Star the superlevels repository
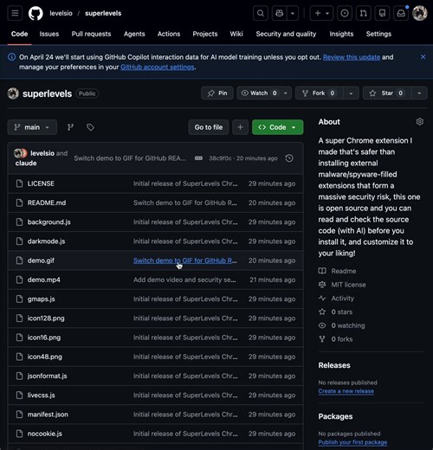This screenshot has width=433, height=450. [387, 93]
